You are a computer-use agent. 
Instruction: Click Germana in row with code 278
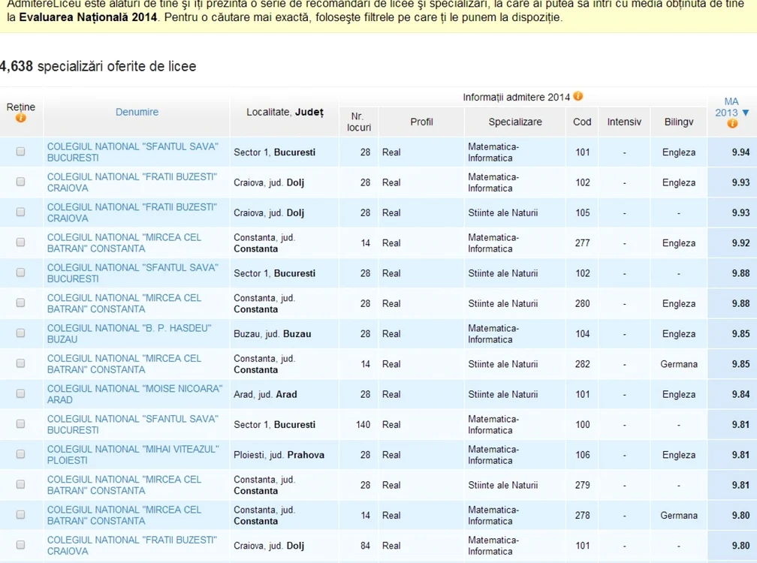(x=679, y=515)
